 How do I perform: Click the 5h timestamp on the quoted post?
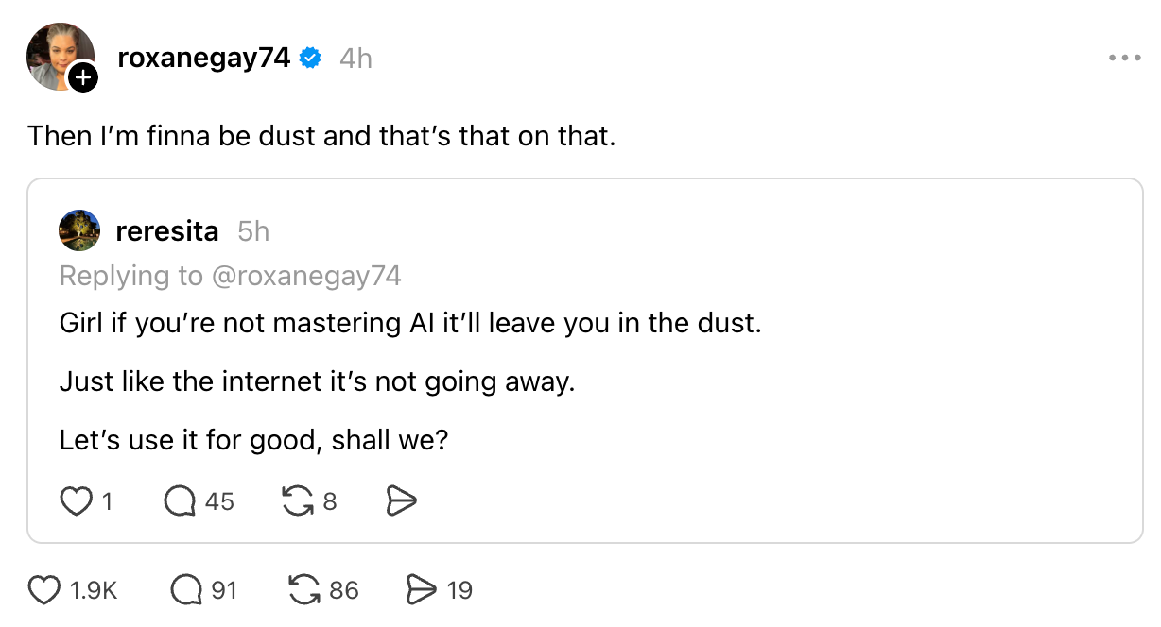coord(253,230)
